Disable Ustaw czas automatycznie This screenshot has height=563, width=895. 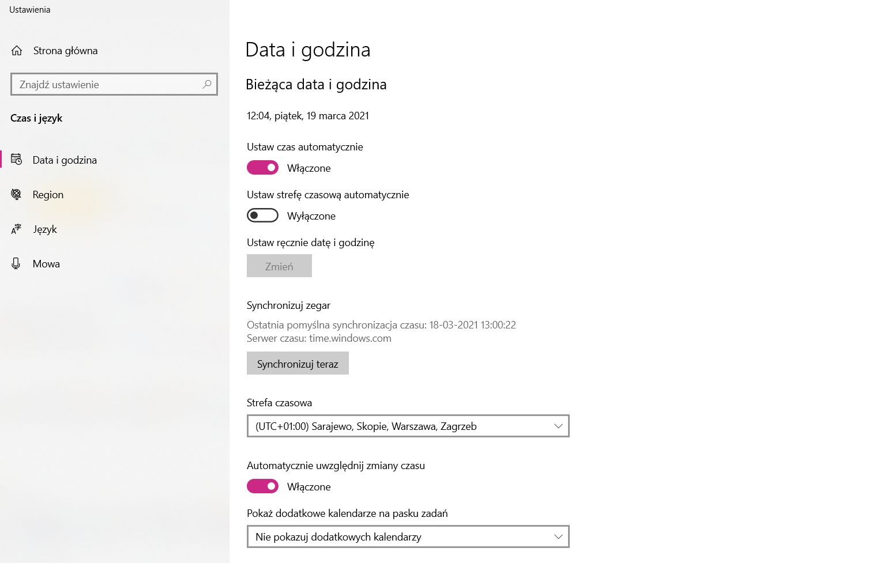point(262,167)
